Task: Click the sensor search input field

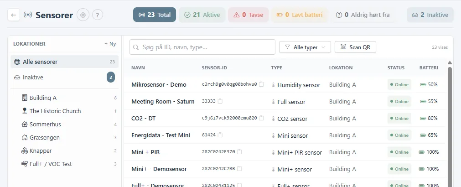Action: [202, 47]
